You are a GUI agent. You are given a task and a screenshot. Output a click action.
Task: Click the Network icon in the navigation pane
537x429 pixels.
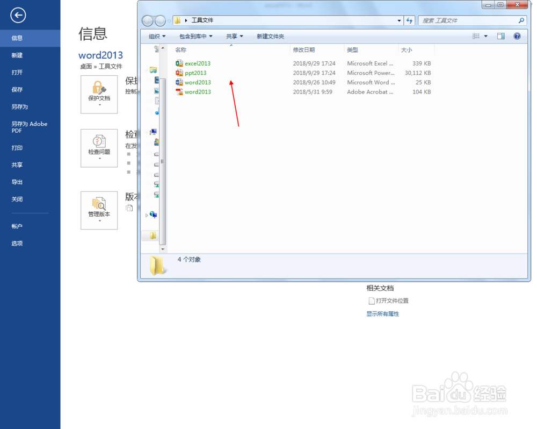(154, 213)
